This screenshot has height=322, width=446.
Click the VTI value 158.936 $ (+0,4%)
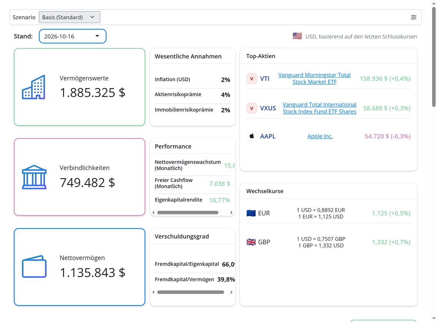[x=385, y=78]
